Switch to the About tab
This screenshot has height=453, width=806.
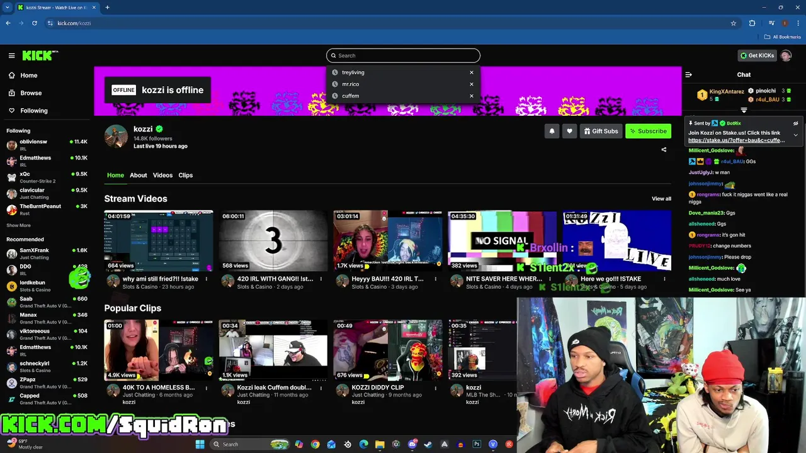coord(139,175)
